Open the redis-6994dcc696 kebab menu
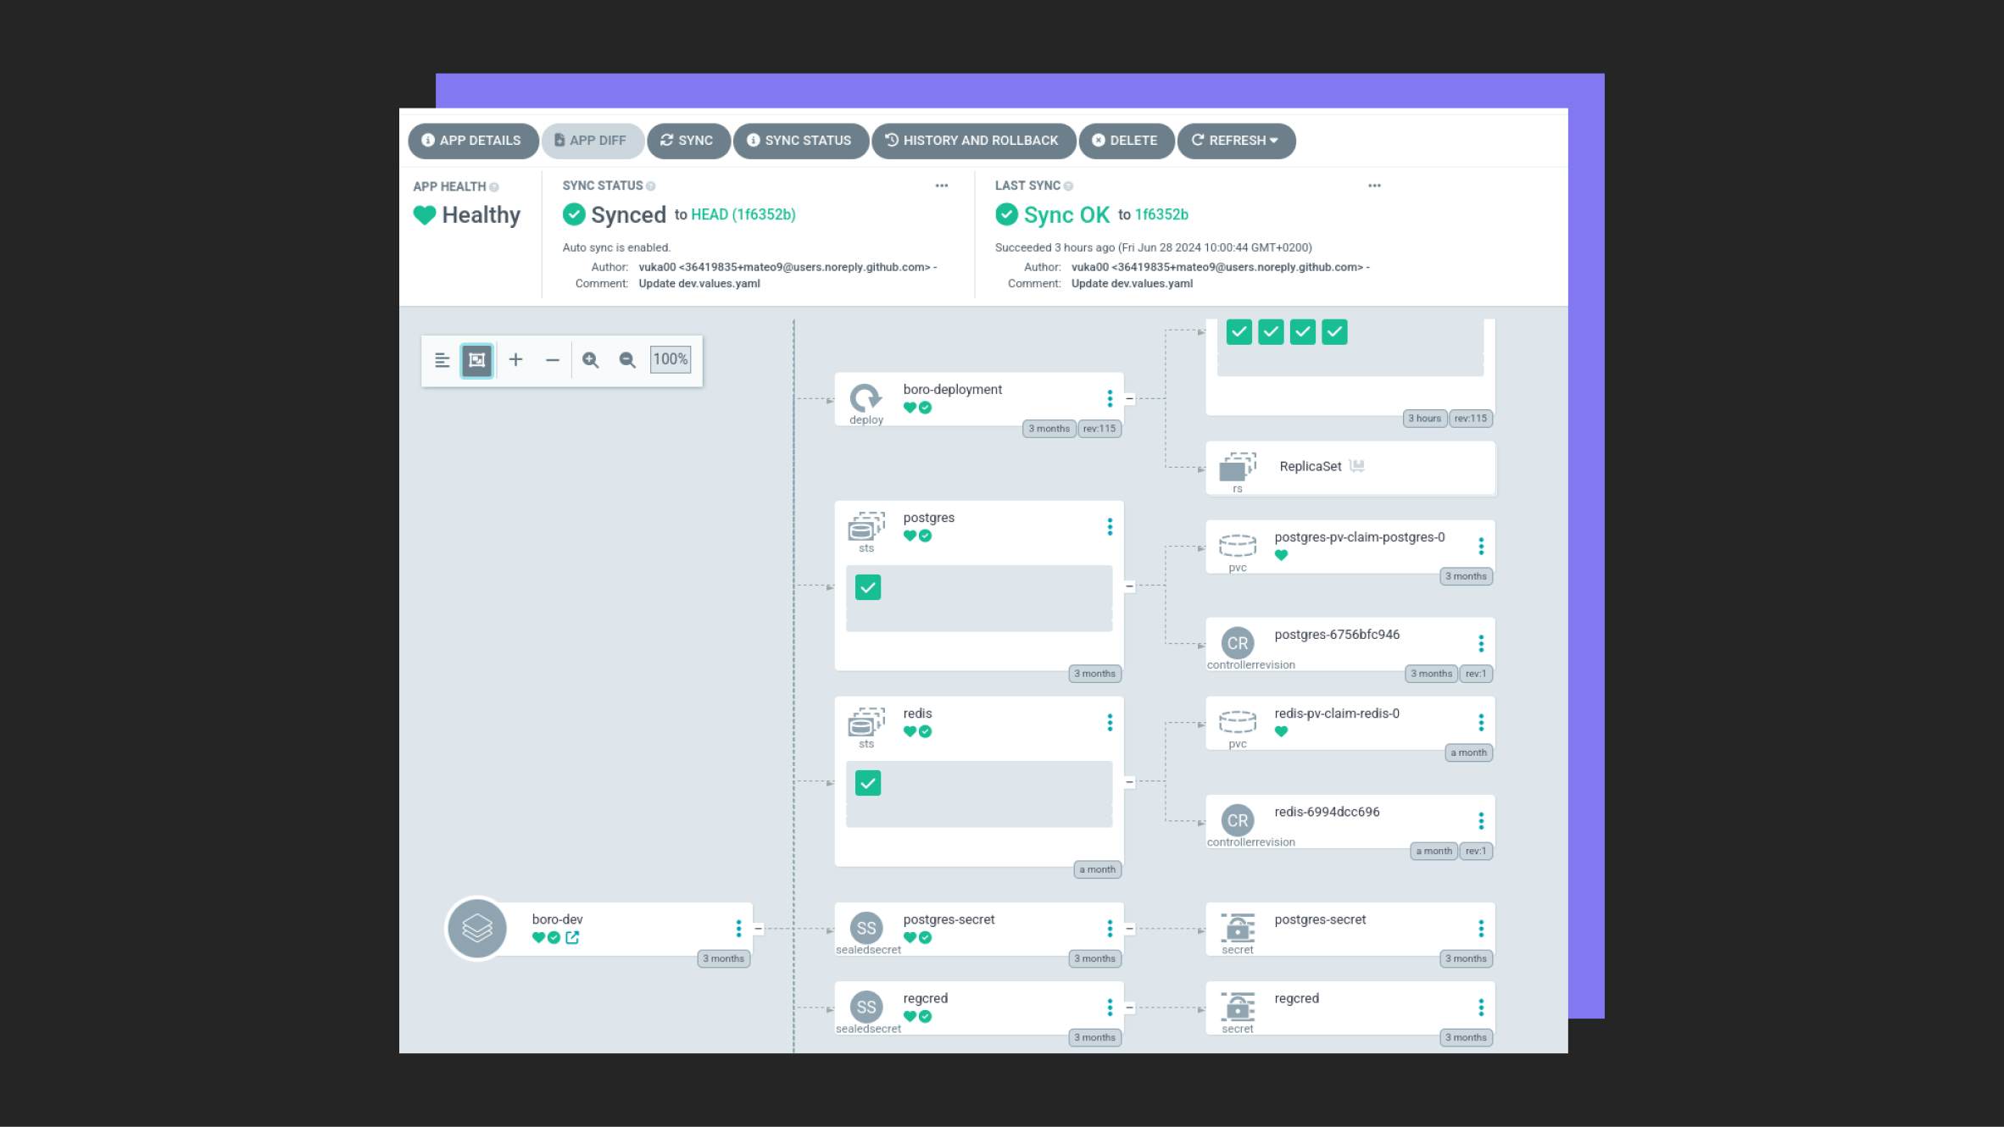2004x1127 pixels. 1481,821
